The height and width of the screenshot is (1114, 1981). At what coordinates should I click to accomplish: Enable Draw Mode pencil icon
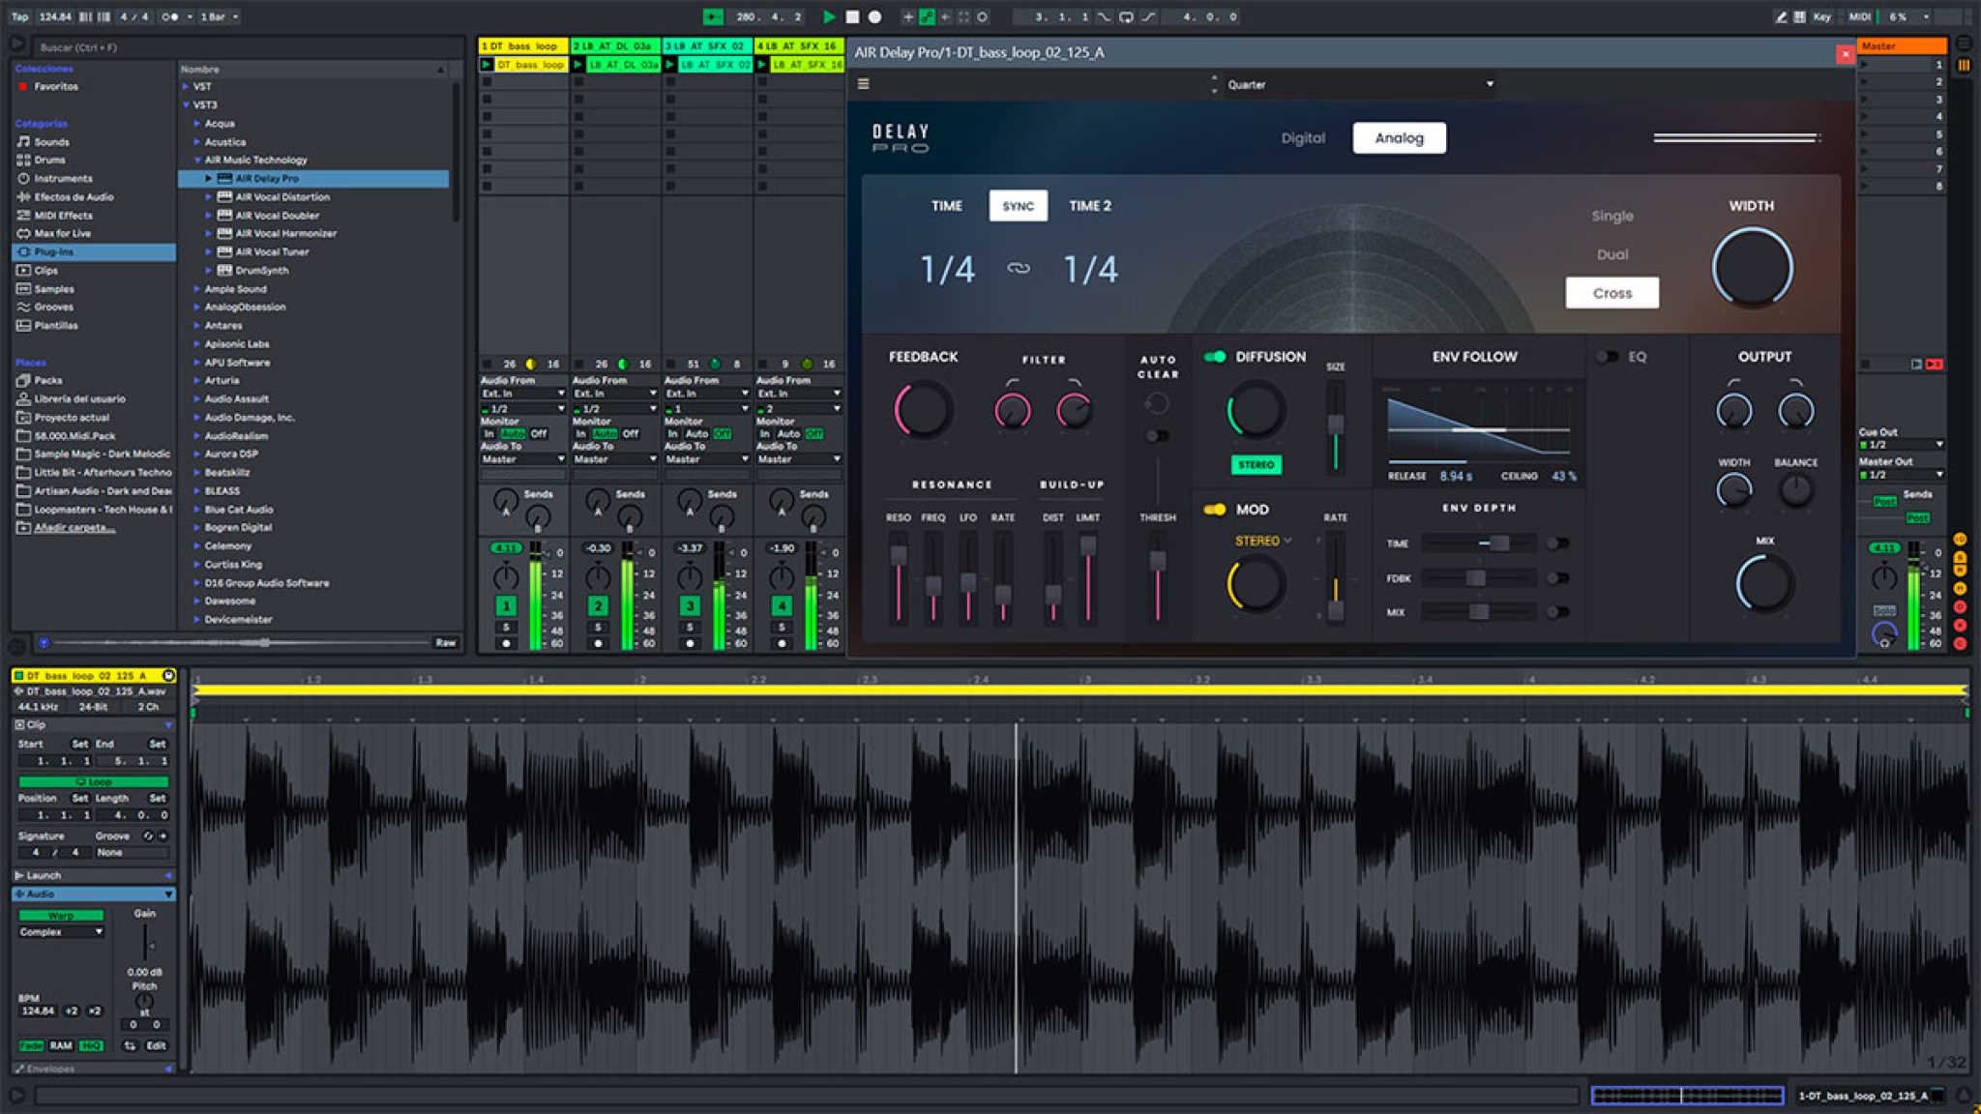(1781, 16)
